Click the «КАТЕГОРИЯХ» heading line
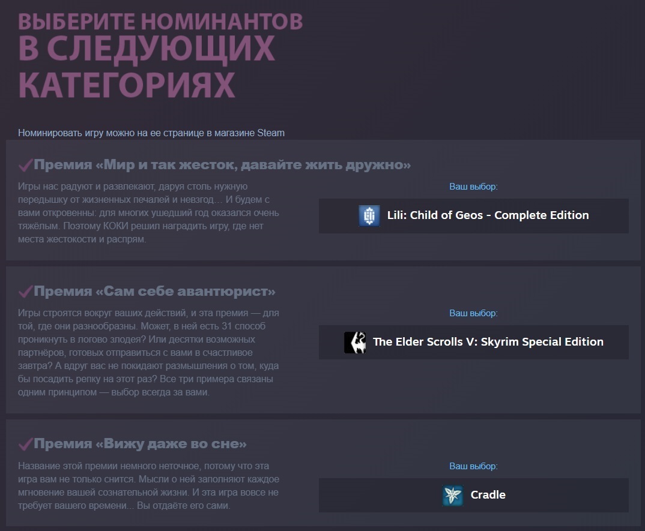The height and width of the screenshot is (531, 645). tap(127, 85)
